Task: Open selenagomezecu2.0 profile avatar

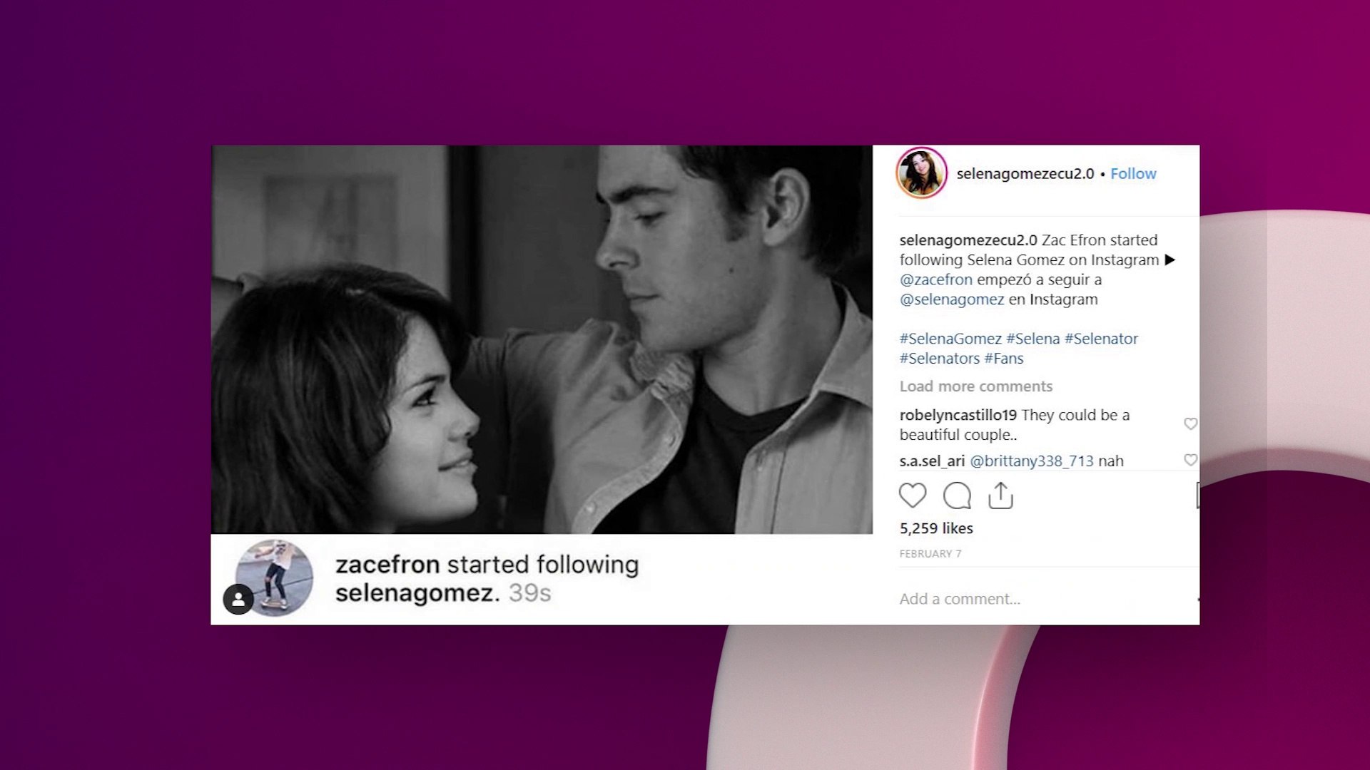Action: click(x=921, y=173)
